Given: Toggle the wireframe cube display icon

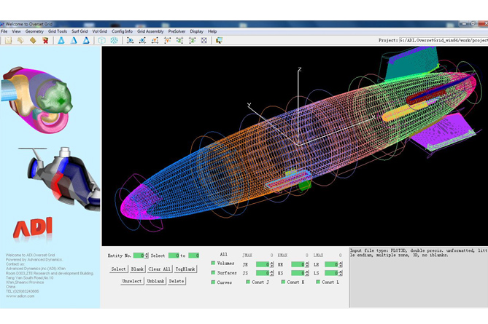Looking at the screenshot, I should pos(101,41).
